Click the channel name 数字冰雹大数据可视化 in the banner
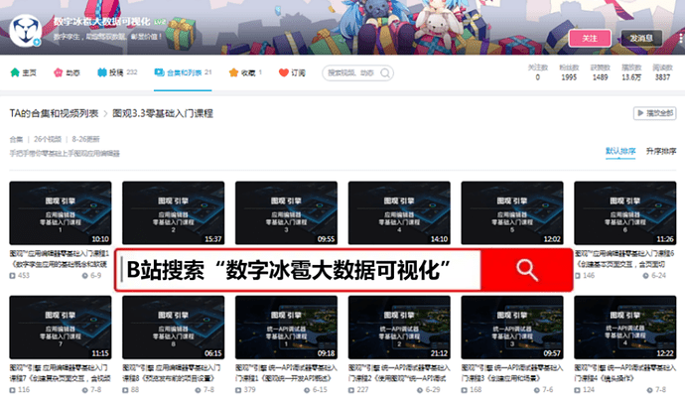The height and width of the screenshot is (401, 685). pyautogui.click(x=102, y=22)
